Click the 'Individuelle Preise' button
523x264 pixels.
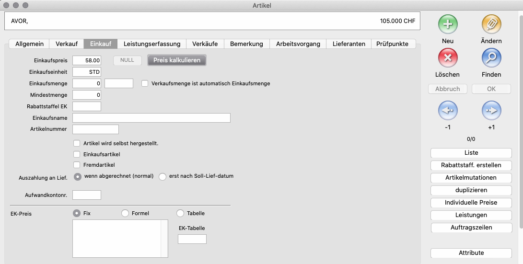pyautogui.click(x=471, y=203)
